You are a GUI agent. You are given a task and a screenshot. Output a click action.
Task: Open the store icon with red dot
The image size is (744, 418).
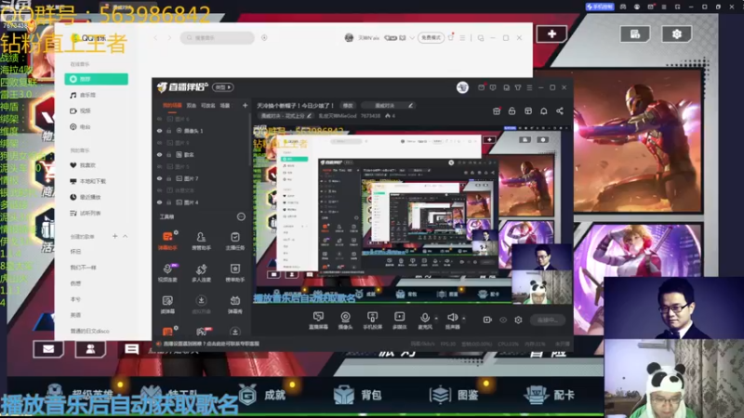[497, 111]
